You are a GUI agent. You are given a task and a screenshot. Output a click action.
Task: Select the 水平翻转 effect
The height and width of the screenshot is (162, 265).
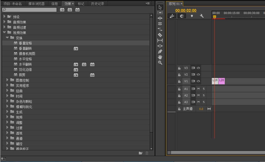(25, 64)
